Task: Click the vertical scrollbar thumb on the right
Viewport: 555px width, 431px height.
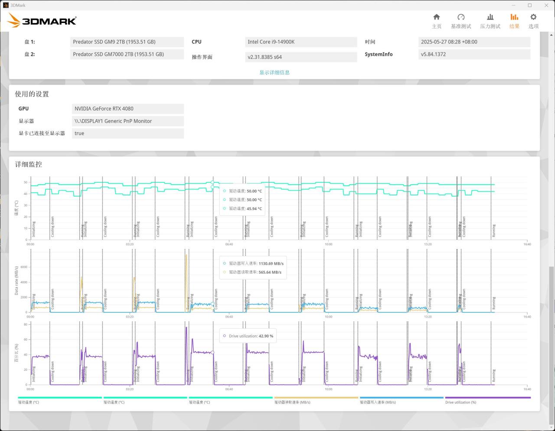Action: [552, 345]
